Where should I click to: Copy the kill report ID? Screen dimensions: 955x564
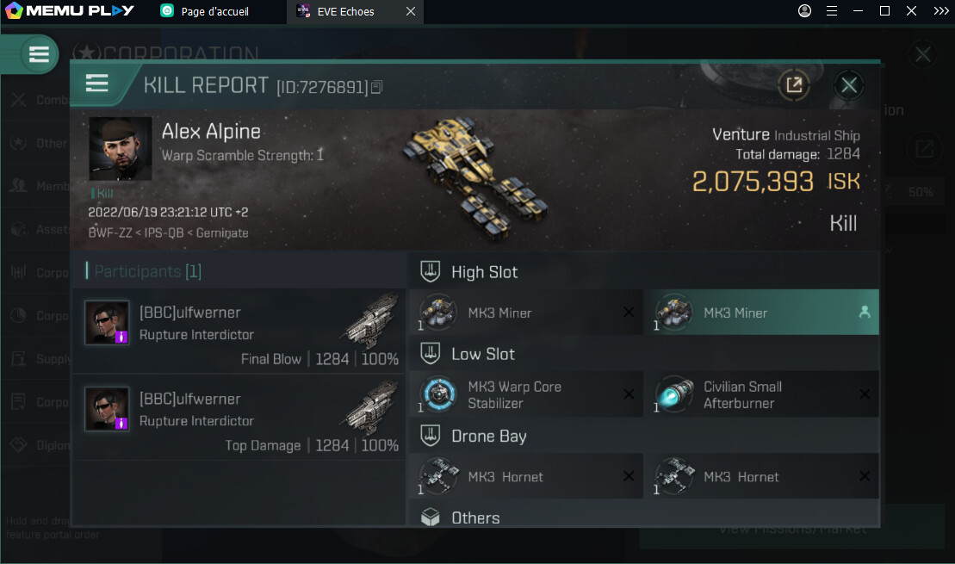[376, 87]
